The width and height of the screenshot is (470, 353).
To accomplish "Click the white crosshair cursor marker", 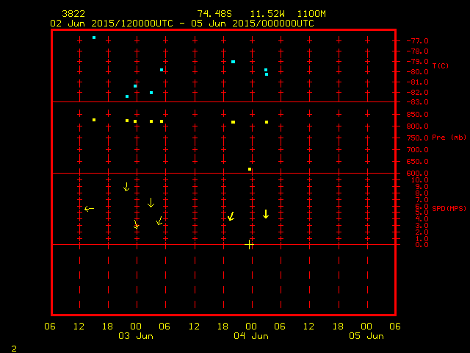I will (250, 244).
